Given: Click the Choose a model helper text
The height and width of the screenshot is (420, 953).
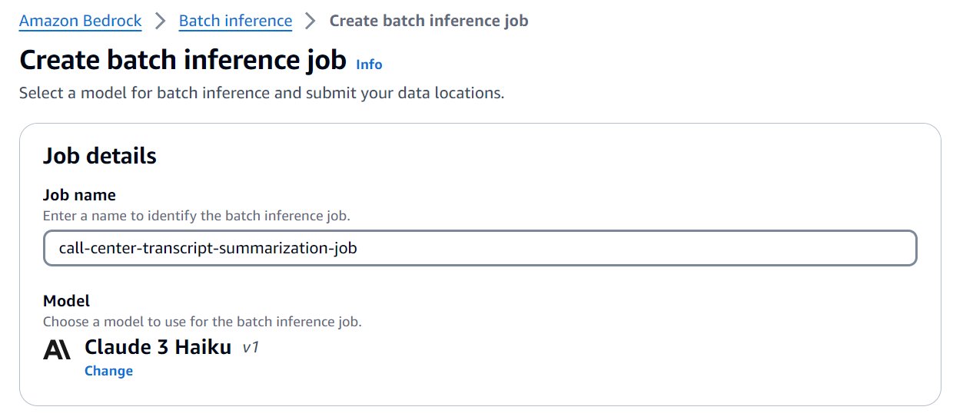Looking at the screenshot, I should pos(201,321).
